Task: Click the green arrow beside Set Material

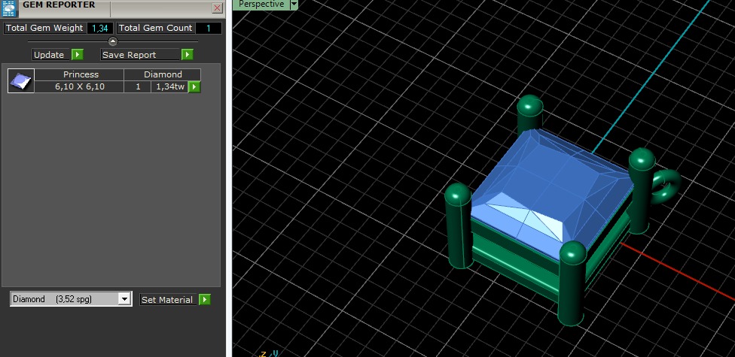Action: click(x=204, y=299)
